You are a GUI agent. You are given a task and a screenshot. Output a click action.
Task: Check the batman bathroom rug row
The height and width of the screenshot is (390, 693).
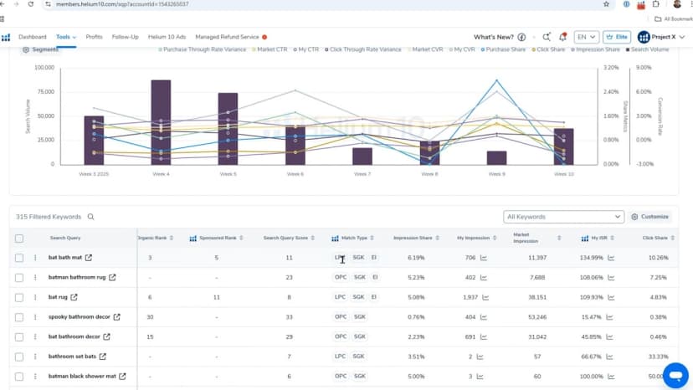tap(19, 277)
